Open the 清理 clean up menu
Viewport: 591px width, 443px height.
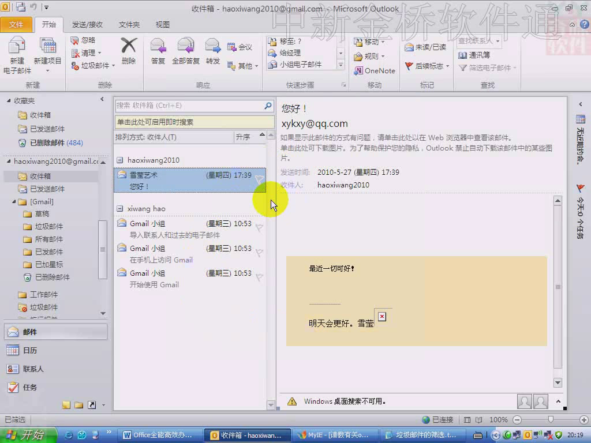87,52
